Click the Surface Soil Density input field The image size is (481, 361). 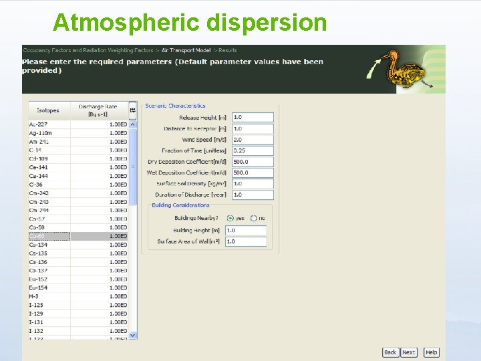pyautogui.click(x=253, y=184)
